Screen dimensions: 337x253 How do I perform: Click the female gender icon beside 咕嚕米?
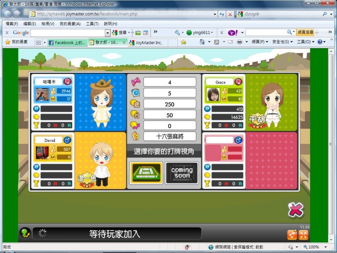[x=67, y=81]
